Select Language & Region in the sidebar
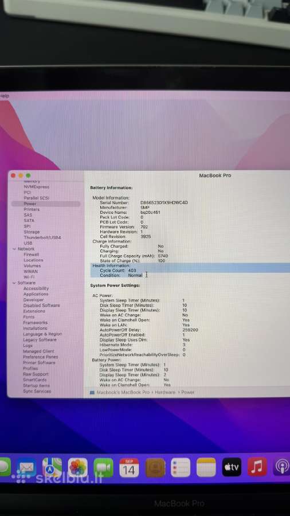The height and width of the screenshot is (516, 290). [x=42, y=334]
